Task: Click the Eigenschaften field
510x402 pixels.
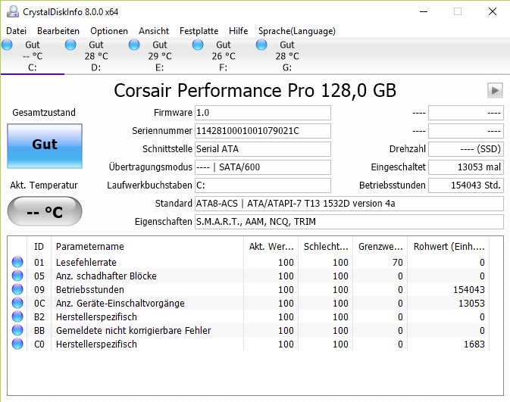Action: (x=349, y=222)
